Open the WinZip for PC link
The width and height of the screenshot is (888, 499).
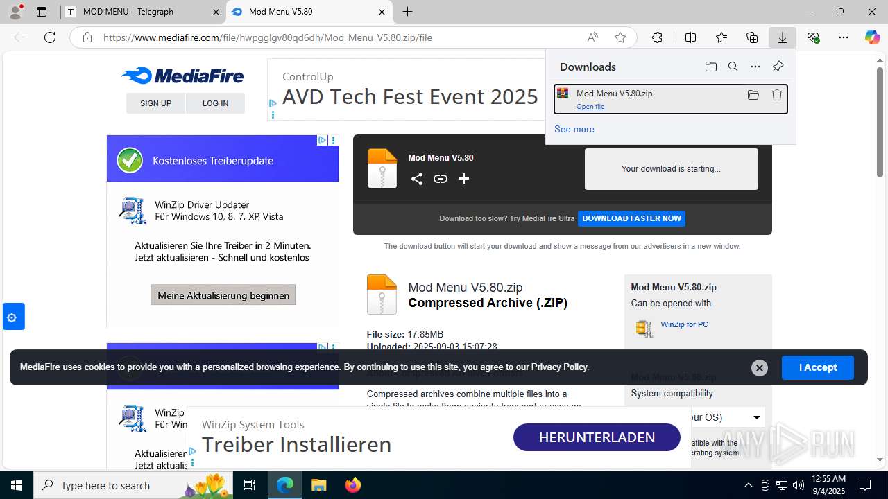click(x=685, y=324)
